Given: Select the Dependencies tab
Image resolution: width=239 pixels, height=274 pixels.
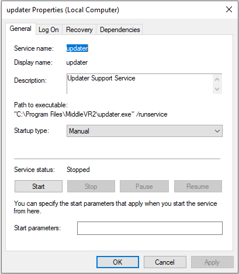Looking at the screenshot, I should coord(120,30).
